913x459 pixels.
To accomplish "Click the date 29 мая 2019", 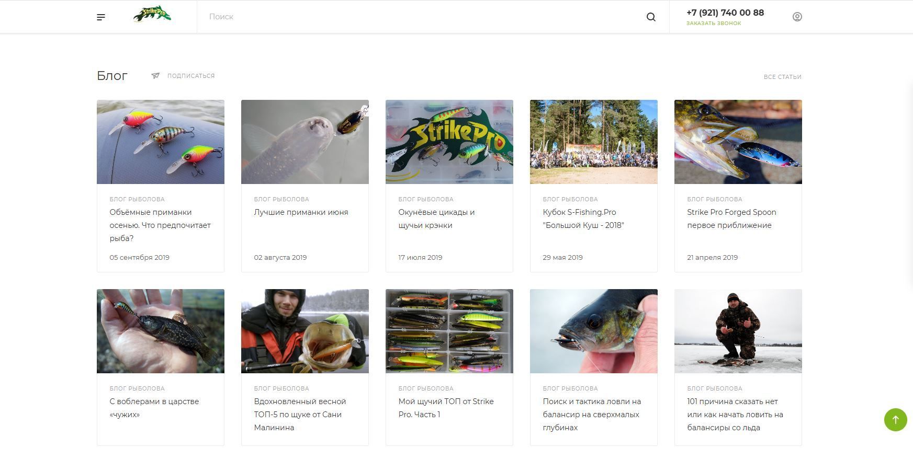I will pos(562,257).
